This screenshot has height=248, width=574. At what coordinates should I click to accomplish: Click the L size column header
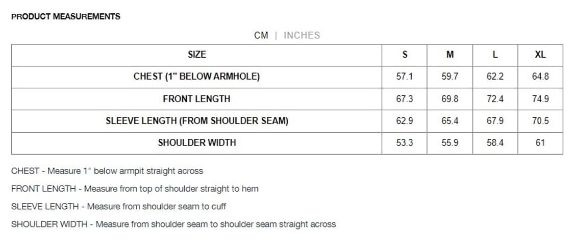point(495,55)
